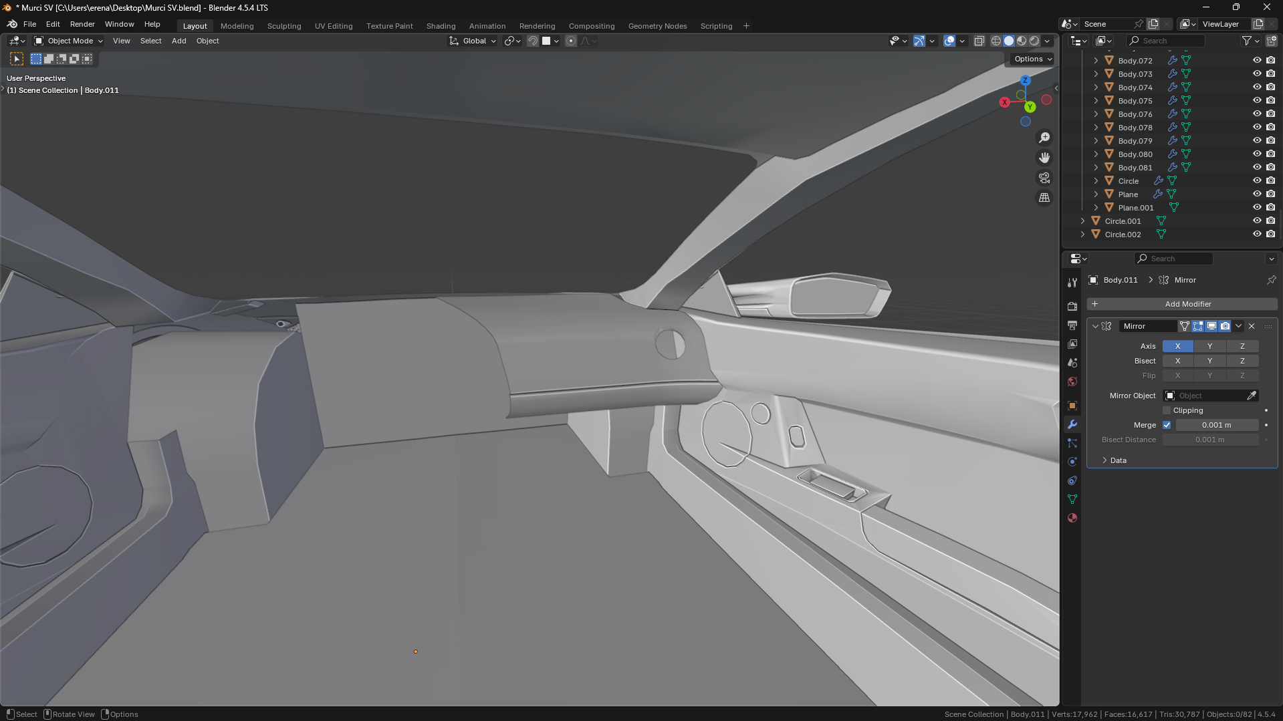Toggle Mirror Axis Z
This screenshot has height=721, width=1283.
(x=1242, y=346)
